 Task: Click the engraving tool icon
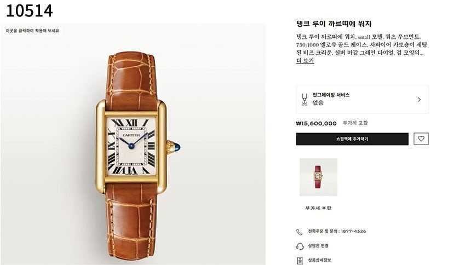[x=305, y=100]
